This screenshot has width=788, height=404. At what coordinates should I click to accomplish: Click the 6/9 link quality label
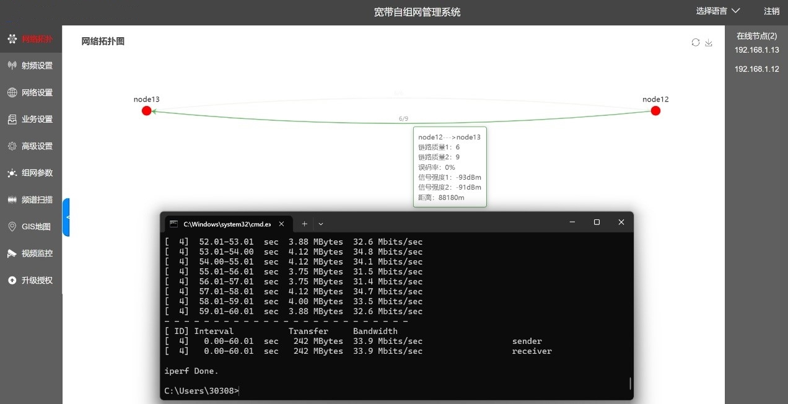pos(404,118)
